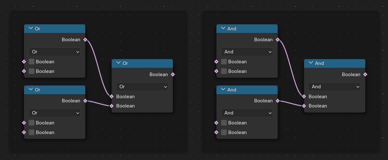Select the lower Or node by its title

[37, 90]
